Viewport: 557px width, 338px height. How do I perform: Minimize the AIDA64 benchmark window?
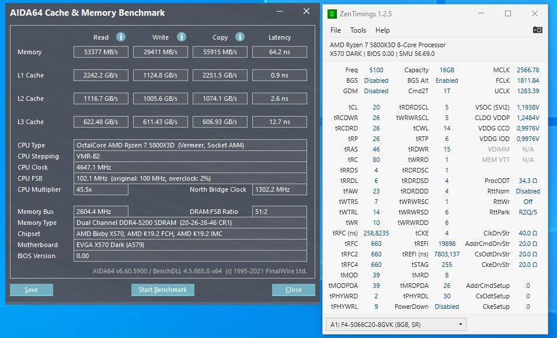tap(280, 11)
